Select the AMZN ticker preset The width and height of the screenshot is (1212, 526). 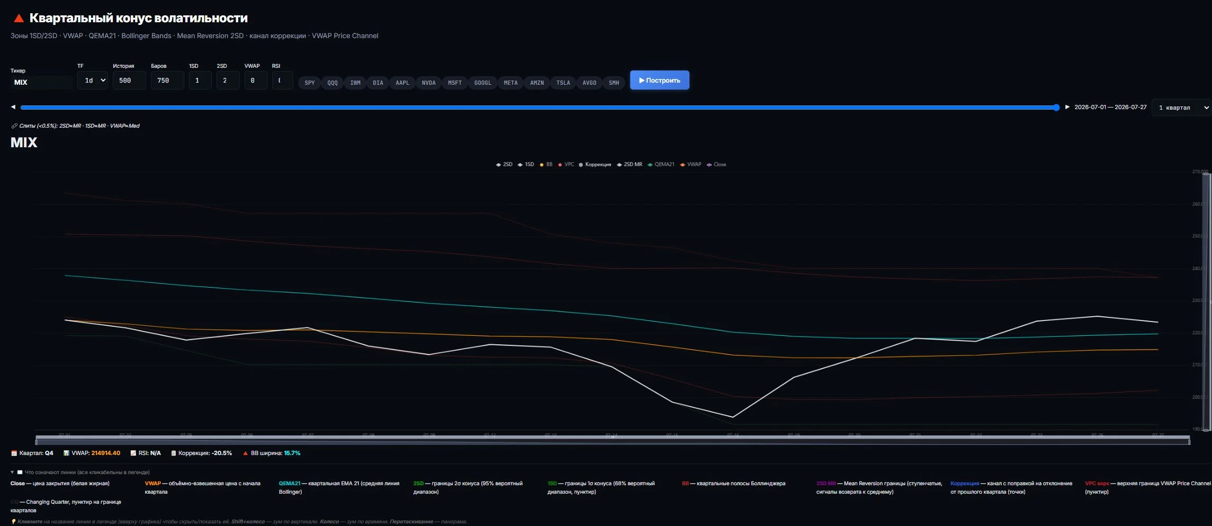coord(537,83)
